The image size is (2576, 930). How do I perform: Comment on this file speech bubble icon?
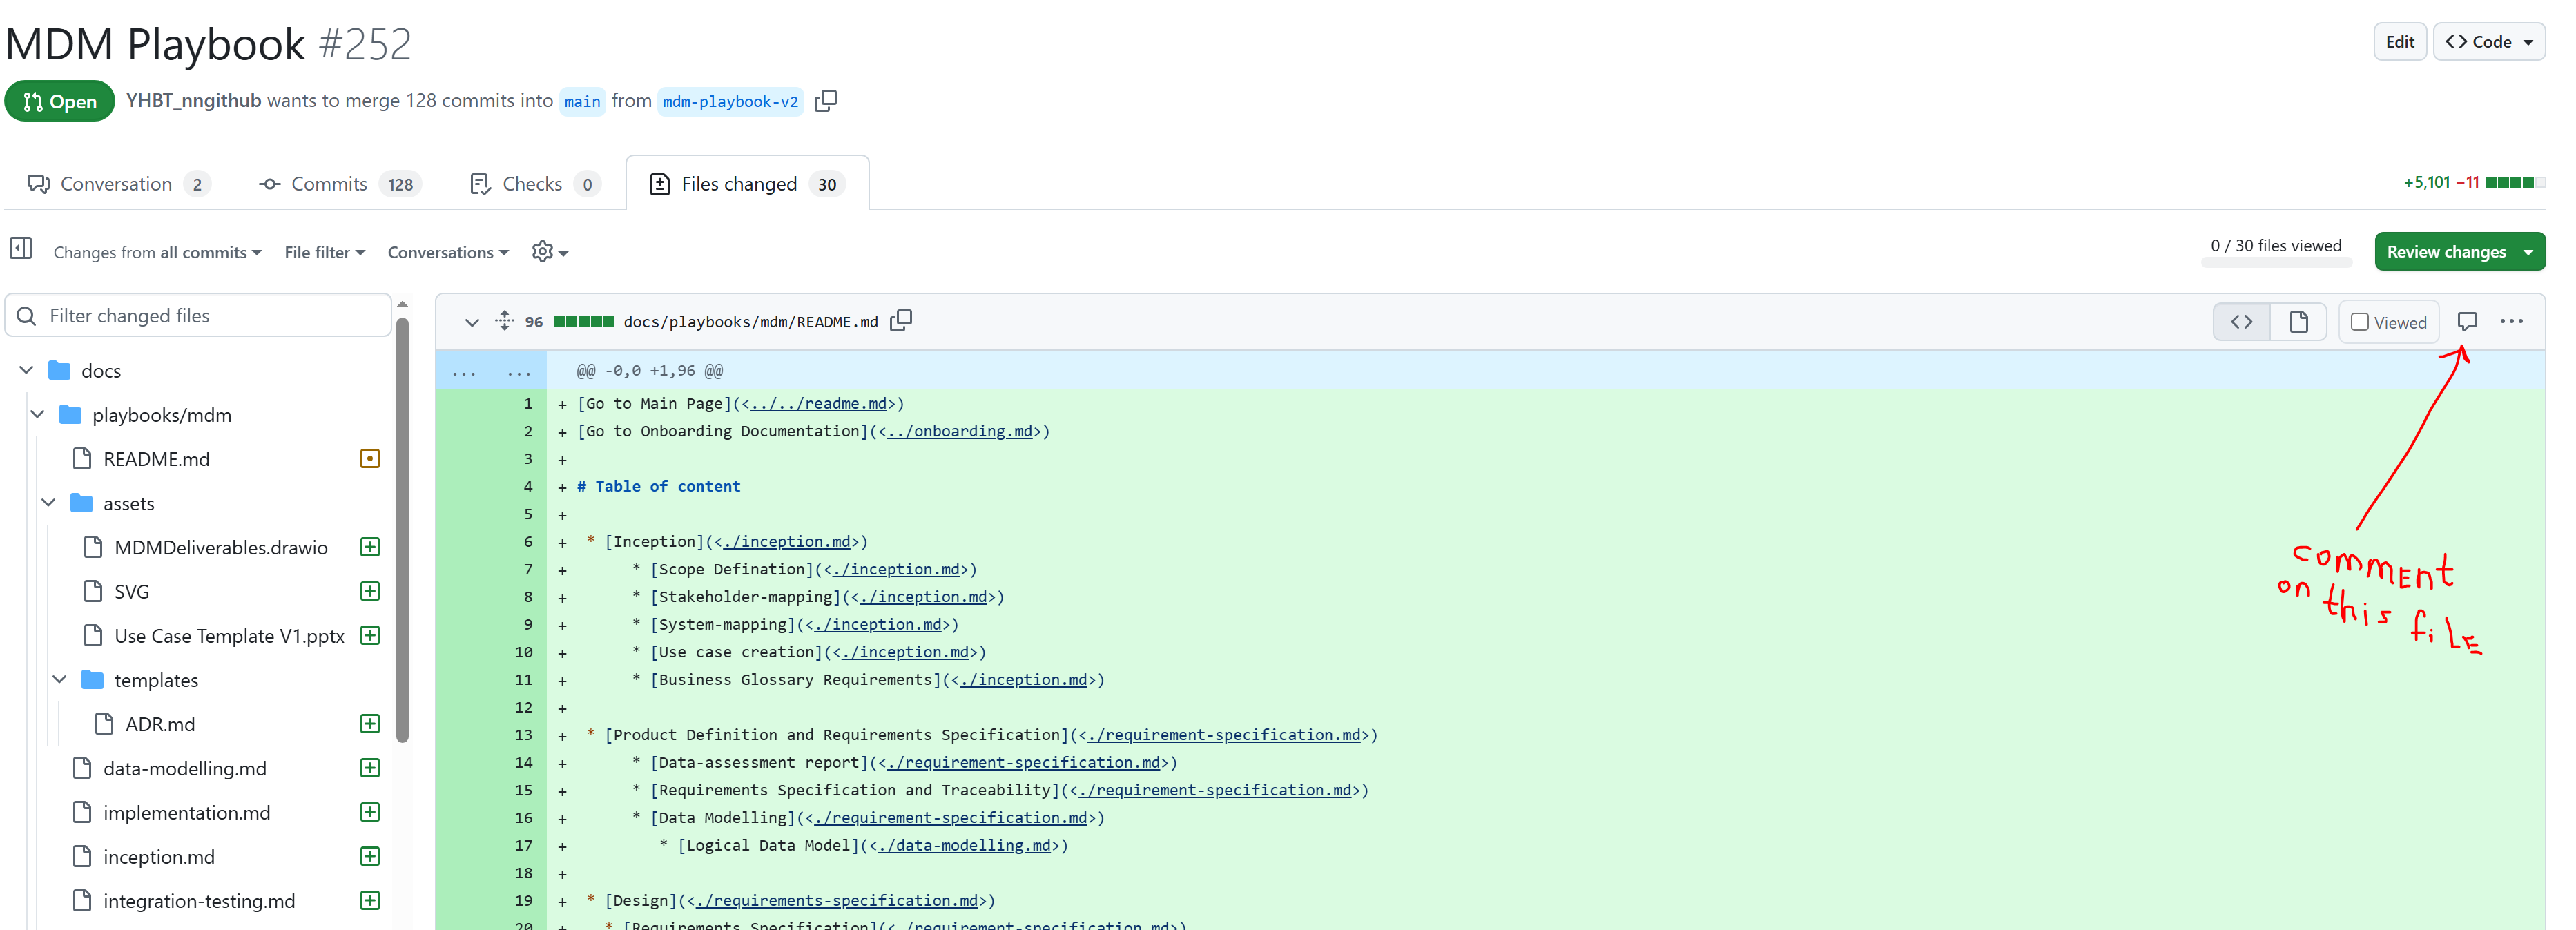[x=2467, y=322]
